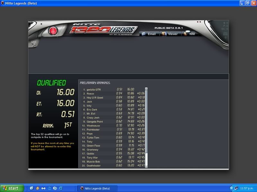The width and height of the screenshot is (257, 192).
Task: Open Internet Explorer from quick launch
Action: pos(60,188)
